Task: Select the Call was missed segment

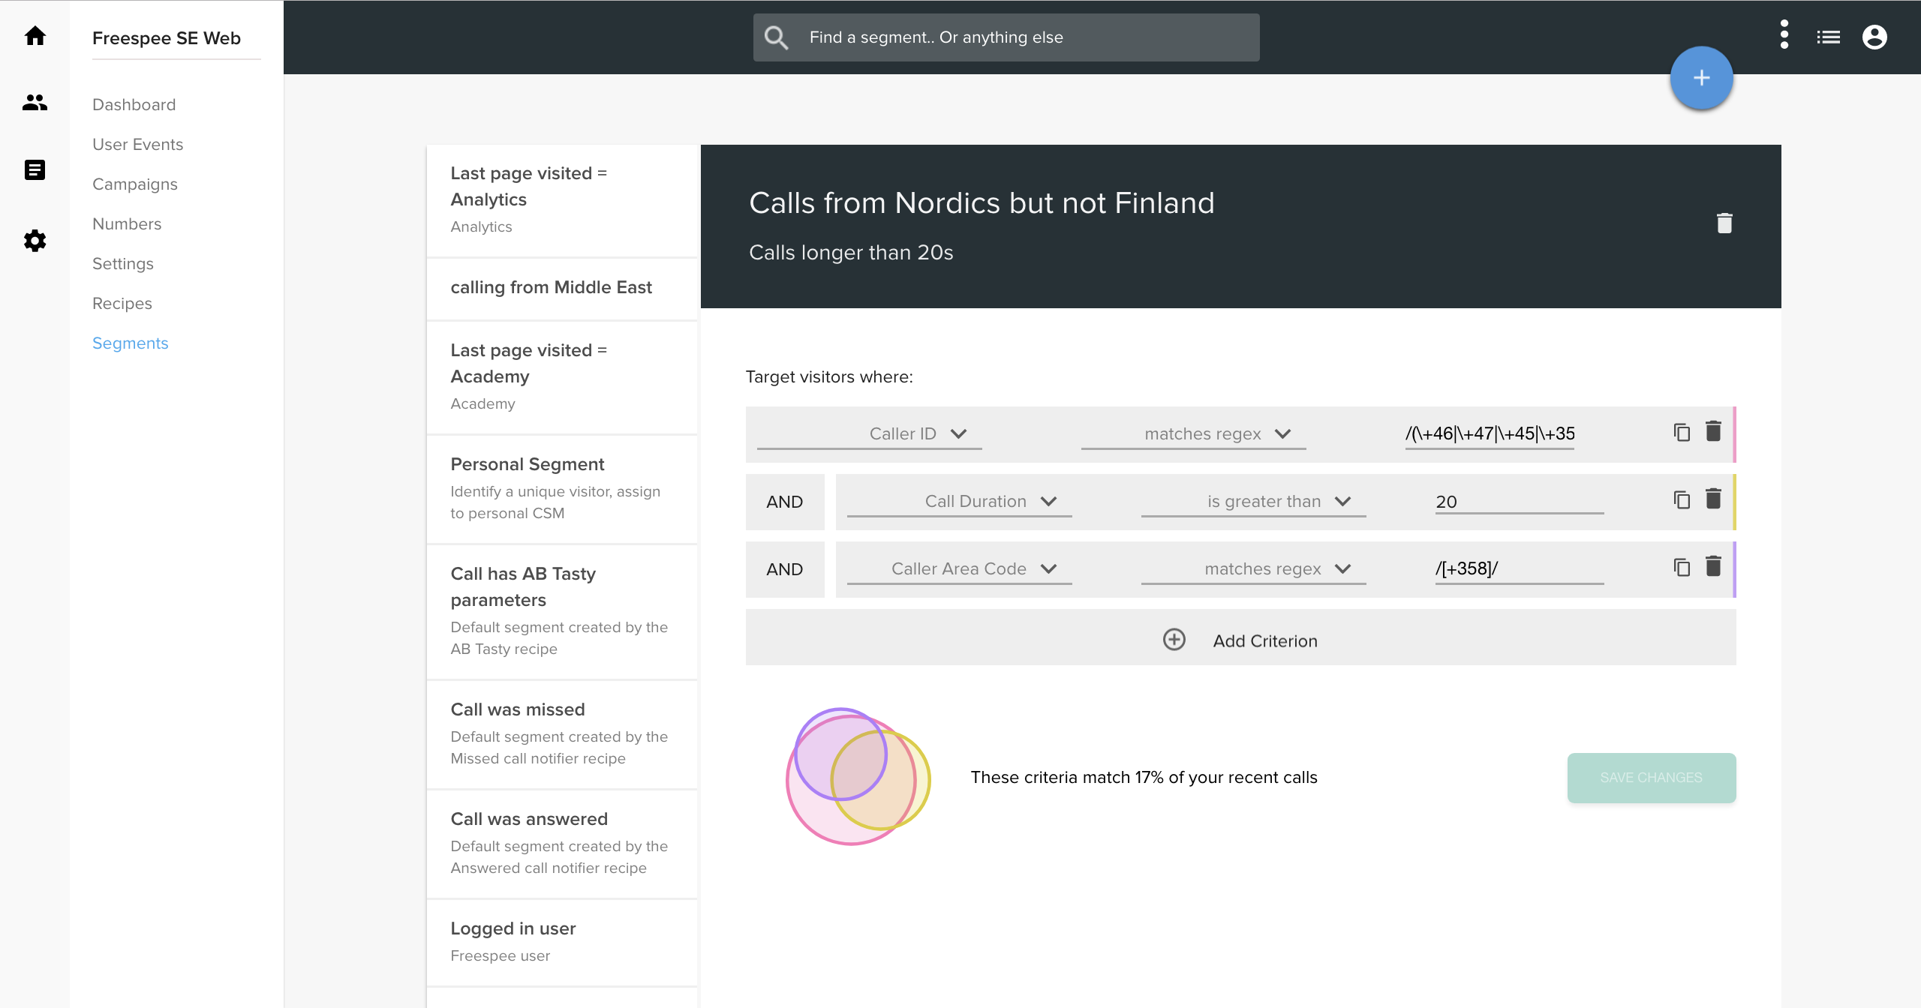Action: tap(562, 734)
